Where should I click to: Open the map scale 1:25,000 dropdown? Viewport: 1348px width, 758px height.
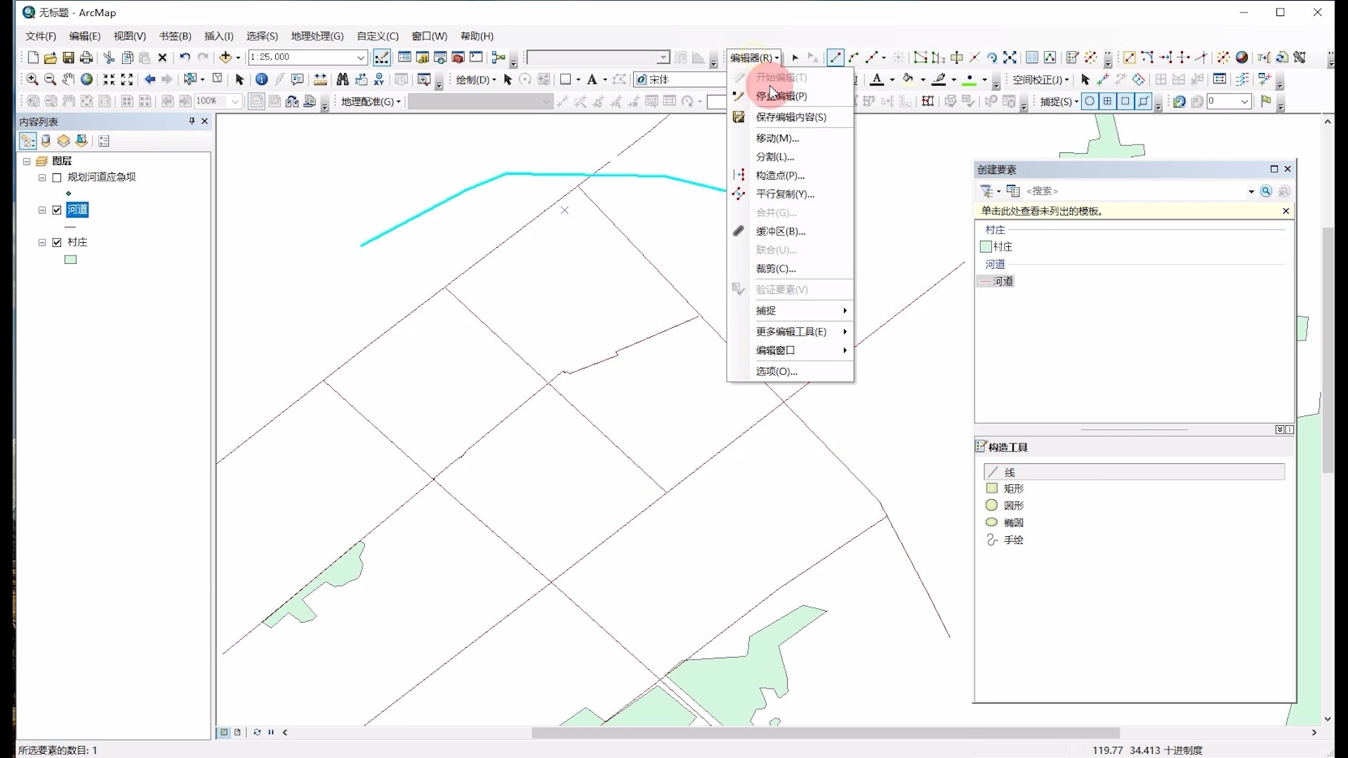click(x=361, y=58)
